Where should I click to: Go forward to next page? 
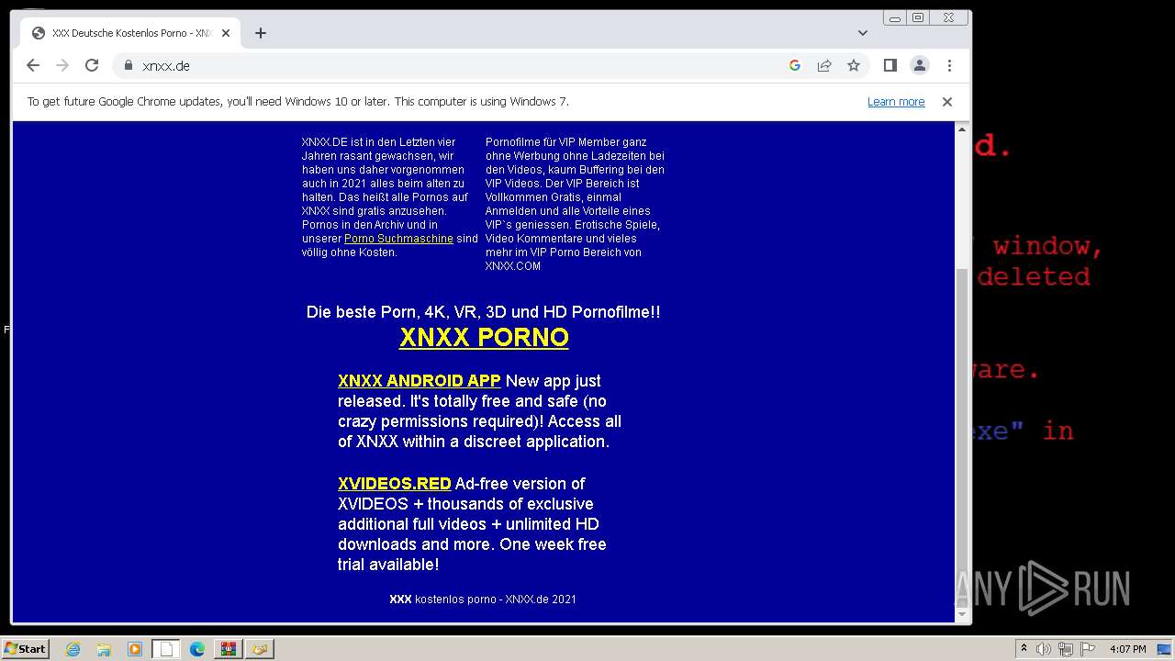coord(62,65)
